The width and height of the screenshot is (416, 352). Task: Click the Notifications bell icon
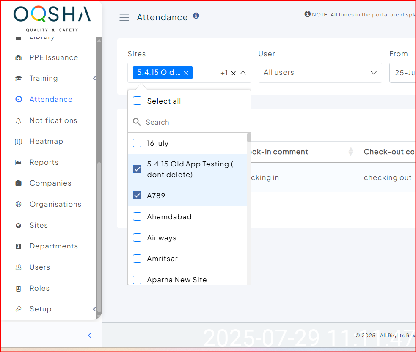pyautogui.click(x=18, y=121)
